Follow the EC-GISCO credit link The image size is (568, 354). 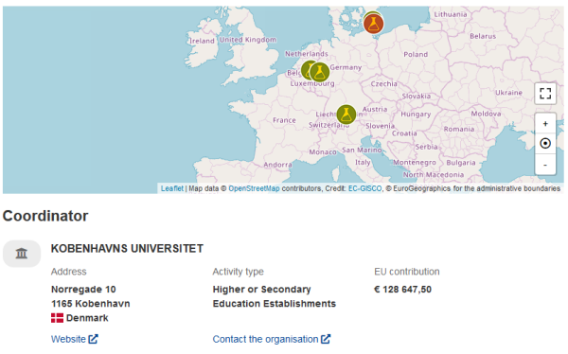click(364, 188)
